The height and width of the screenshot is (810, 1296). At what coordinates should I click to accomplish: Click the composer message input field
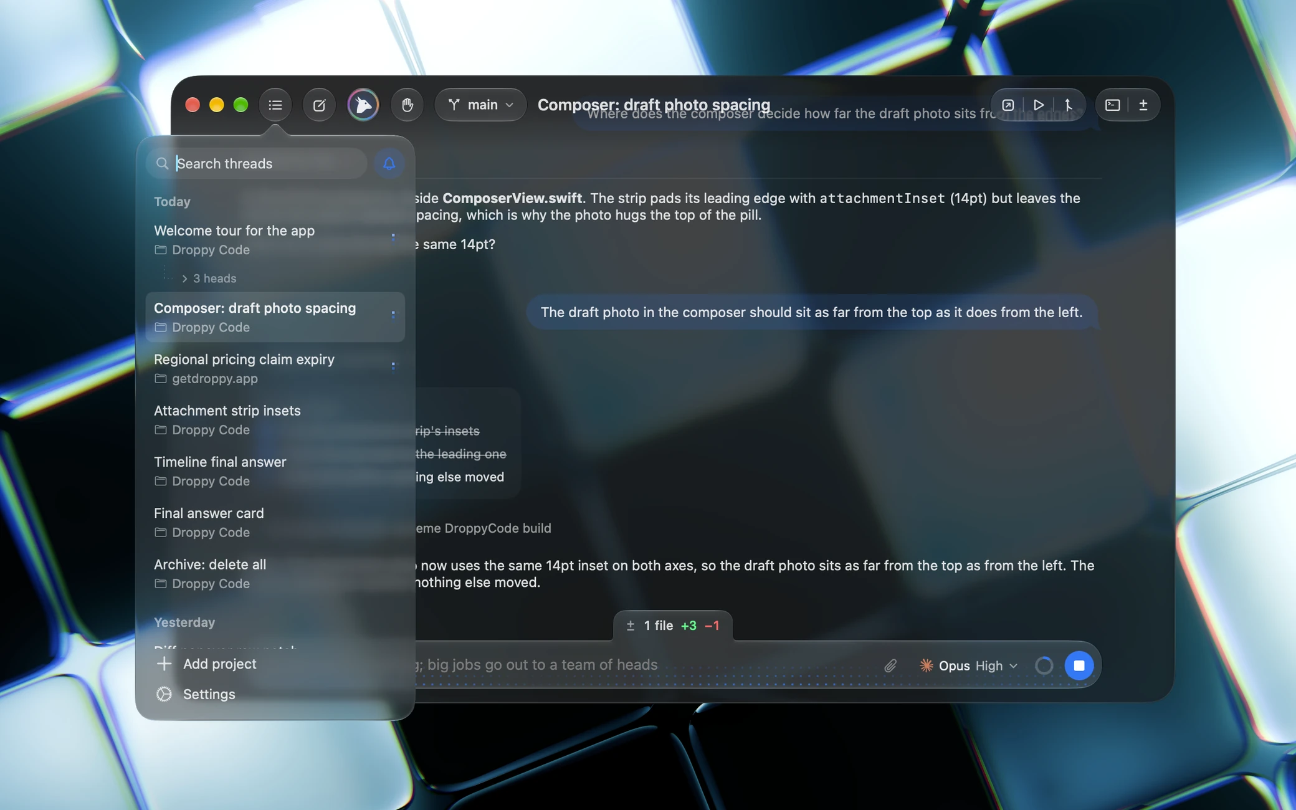pos(642,665)
